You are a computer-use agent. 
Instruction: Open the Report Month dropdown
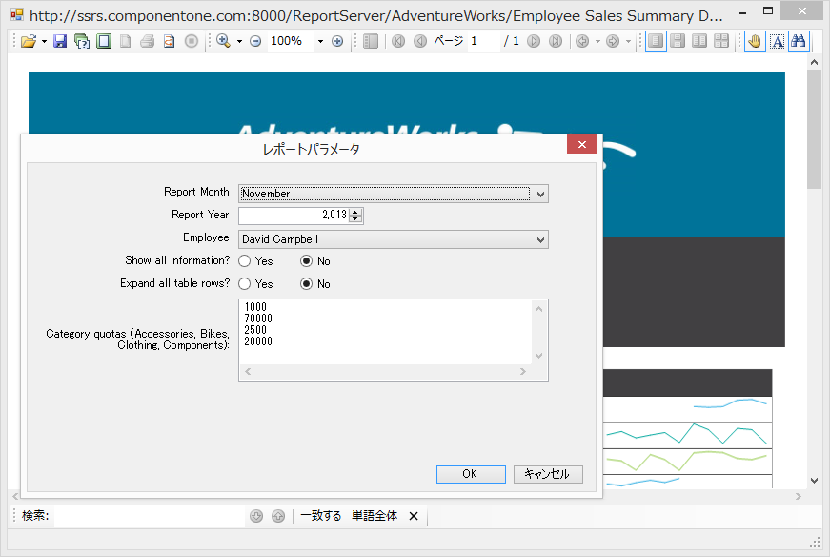point(540,194)
